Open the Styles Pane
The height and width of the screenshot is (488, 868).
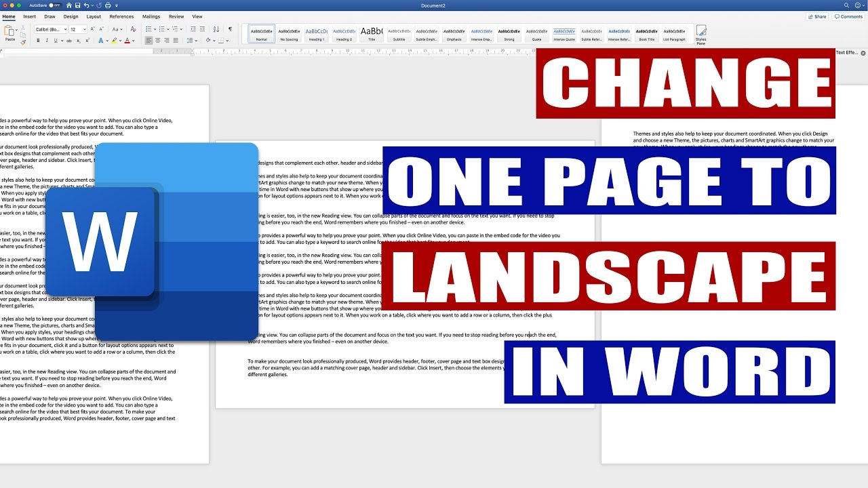pyautogui.click(x=701, y=34)
